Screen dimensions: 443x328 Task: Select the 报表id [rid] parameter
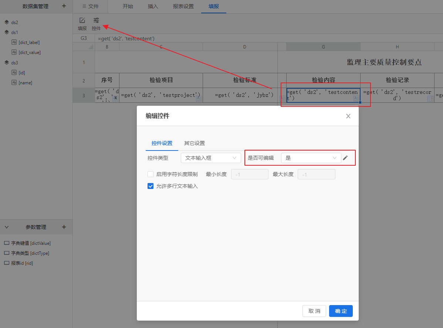pos(22,263)
